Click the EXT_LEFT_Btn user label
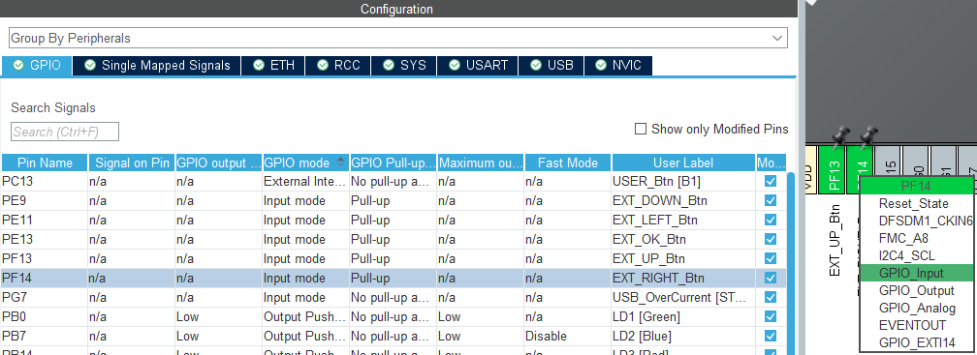This screenshot has width=977, height=355. click(x=655, y=221)
